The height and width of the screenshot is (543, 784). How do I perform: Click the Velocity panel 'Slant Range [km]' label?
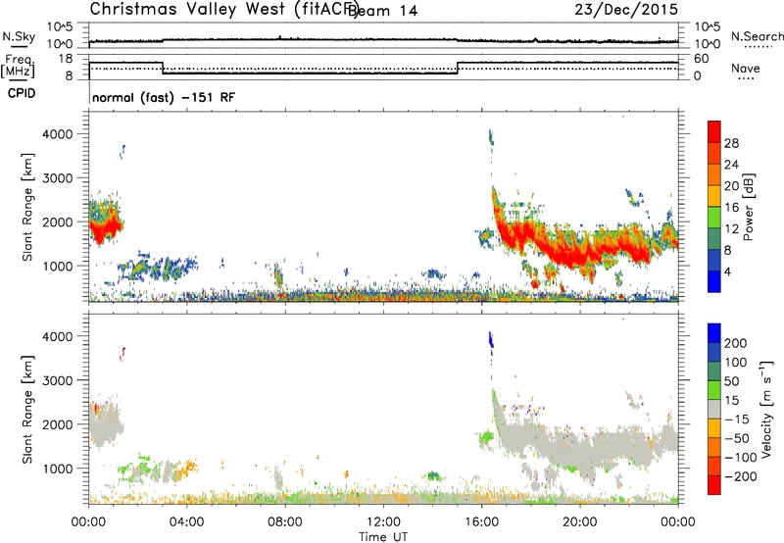point(27,410)
